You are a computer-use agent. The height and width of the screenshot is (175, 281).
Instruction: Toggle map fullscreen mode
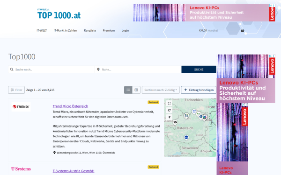point(169,103)
